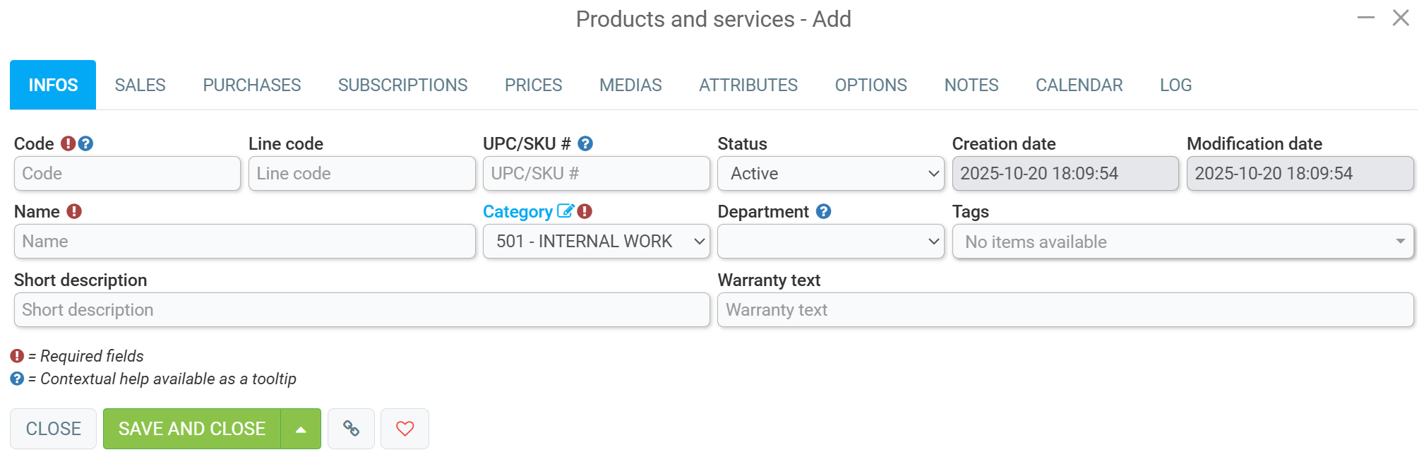Switch to the SALES tab

coord(140,85)
